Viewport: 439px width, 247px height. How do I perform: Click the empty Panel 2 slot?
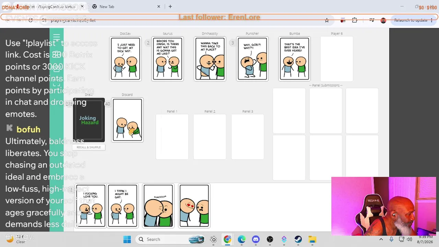click(x=210, y=137)
